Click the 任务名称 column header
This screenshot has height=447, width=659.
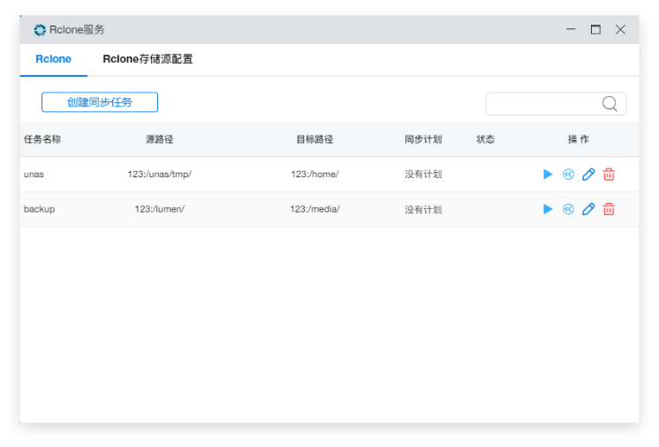42,139
